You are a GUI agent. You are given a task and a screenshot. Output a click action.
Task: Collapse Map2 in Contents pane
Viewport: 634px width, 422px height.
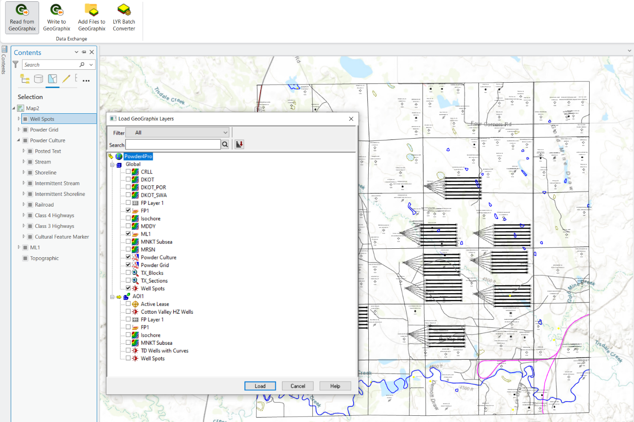tap(14, 108)
